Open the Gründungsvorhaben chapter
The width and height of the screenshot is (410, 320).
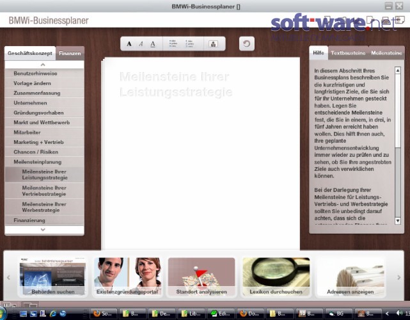point(44,113)
